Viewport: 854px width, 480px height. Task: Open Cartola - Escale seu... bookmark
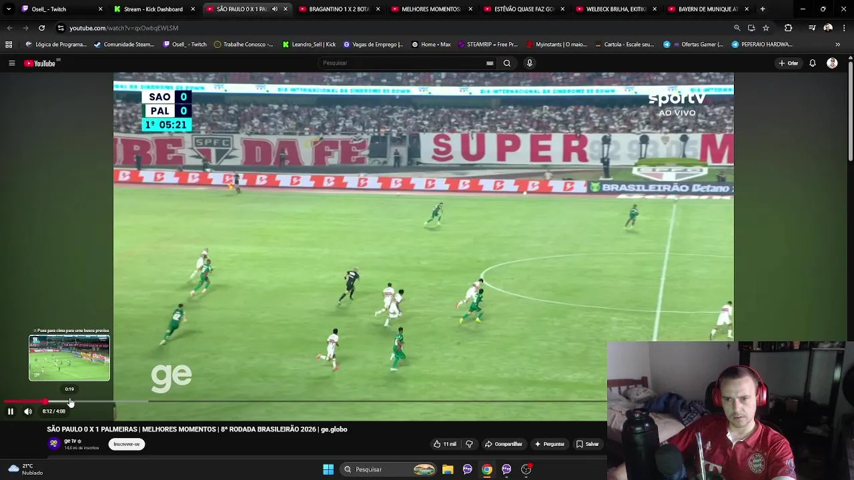(x=624, y=45)
